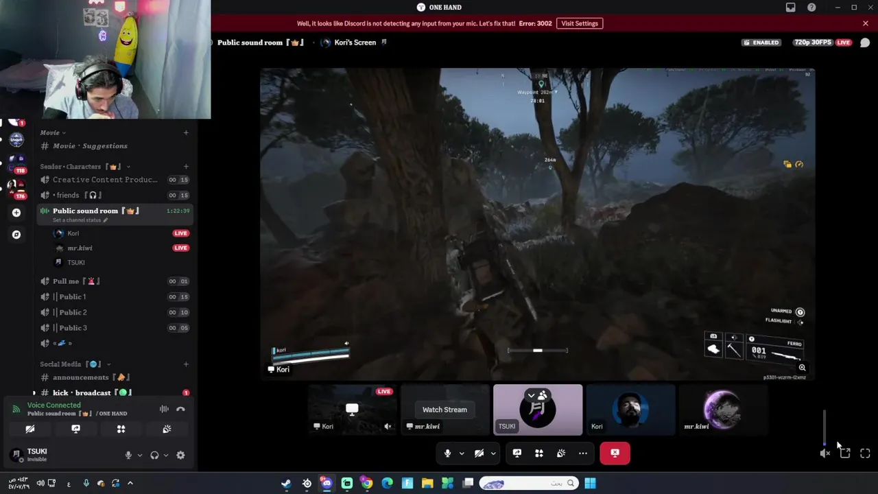Screen dimensions: 878x494
Task: Dismiss the mic error banner
Action: pyautogui.click(x=865, y=23)
